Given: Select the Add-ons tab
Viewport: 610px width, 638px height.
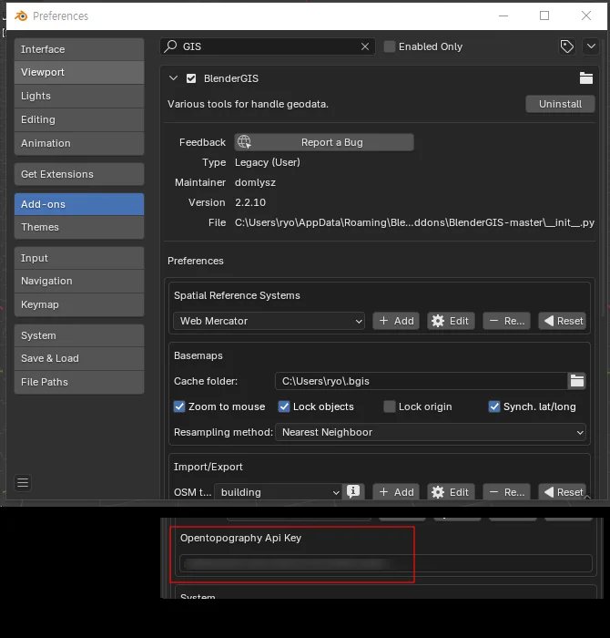Looking at the screenshot, I should (79, 204).
